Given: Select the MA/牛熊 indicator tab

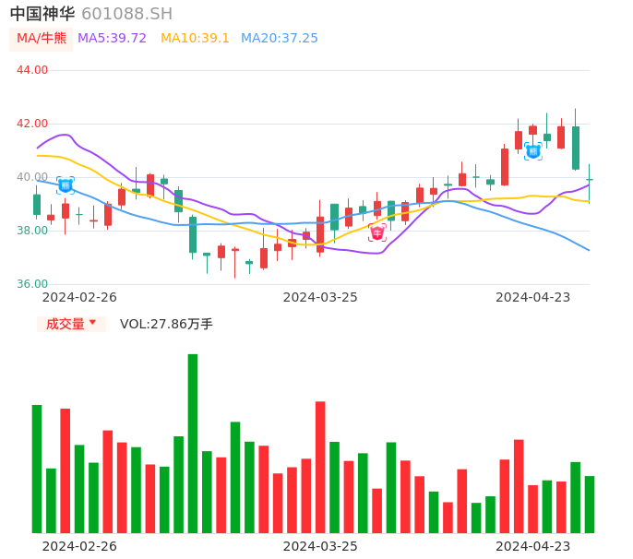Looking at the screenshot, I should (41, 39).
